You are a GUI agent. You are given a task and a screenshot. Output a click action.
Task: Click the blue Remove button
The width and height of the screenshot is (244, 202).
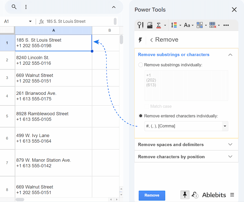[152, 195]
